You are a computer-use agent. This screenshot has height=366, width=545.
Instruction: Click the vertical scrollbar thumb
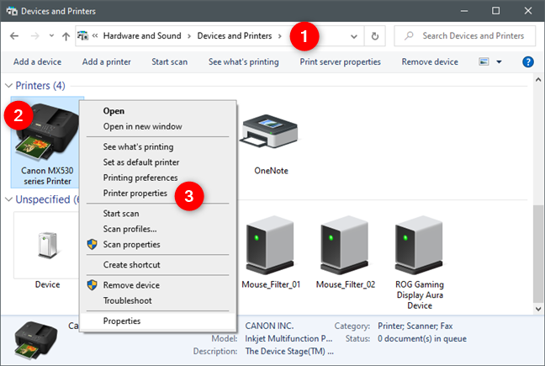coord(538,254)
